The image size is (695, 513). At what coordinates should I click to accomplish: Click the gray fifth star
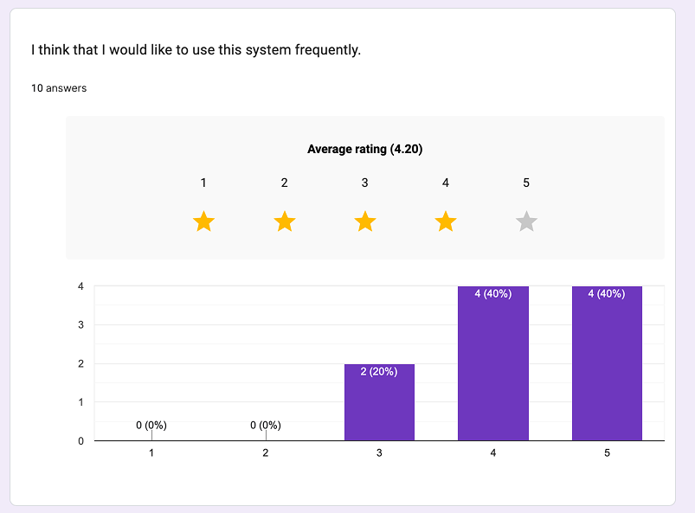tap(526, 222)
